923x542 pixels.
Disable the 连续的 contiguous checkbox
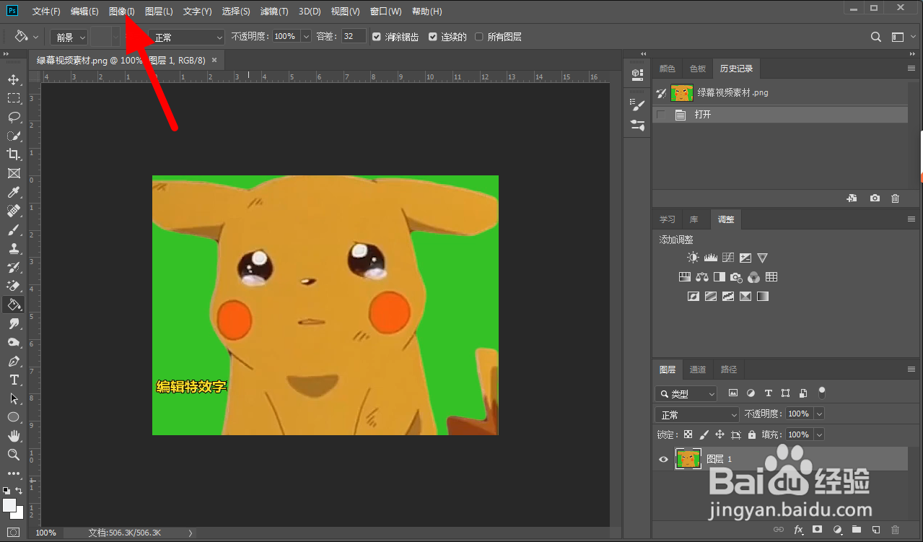[x=433, y=37]
